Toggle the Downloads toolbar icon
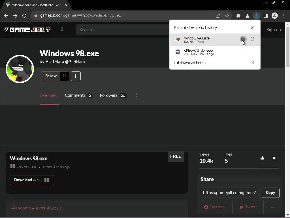Screen dimensions: 290x218 (x=257, y=16)
